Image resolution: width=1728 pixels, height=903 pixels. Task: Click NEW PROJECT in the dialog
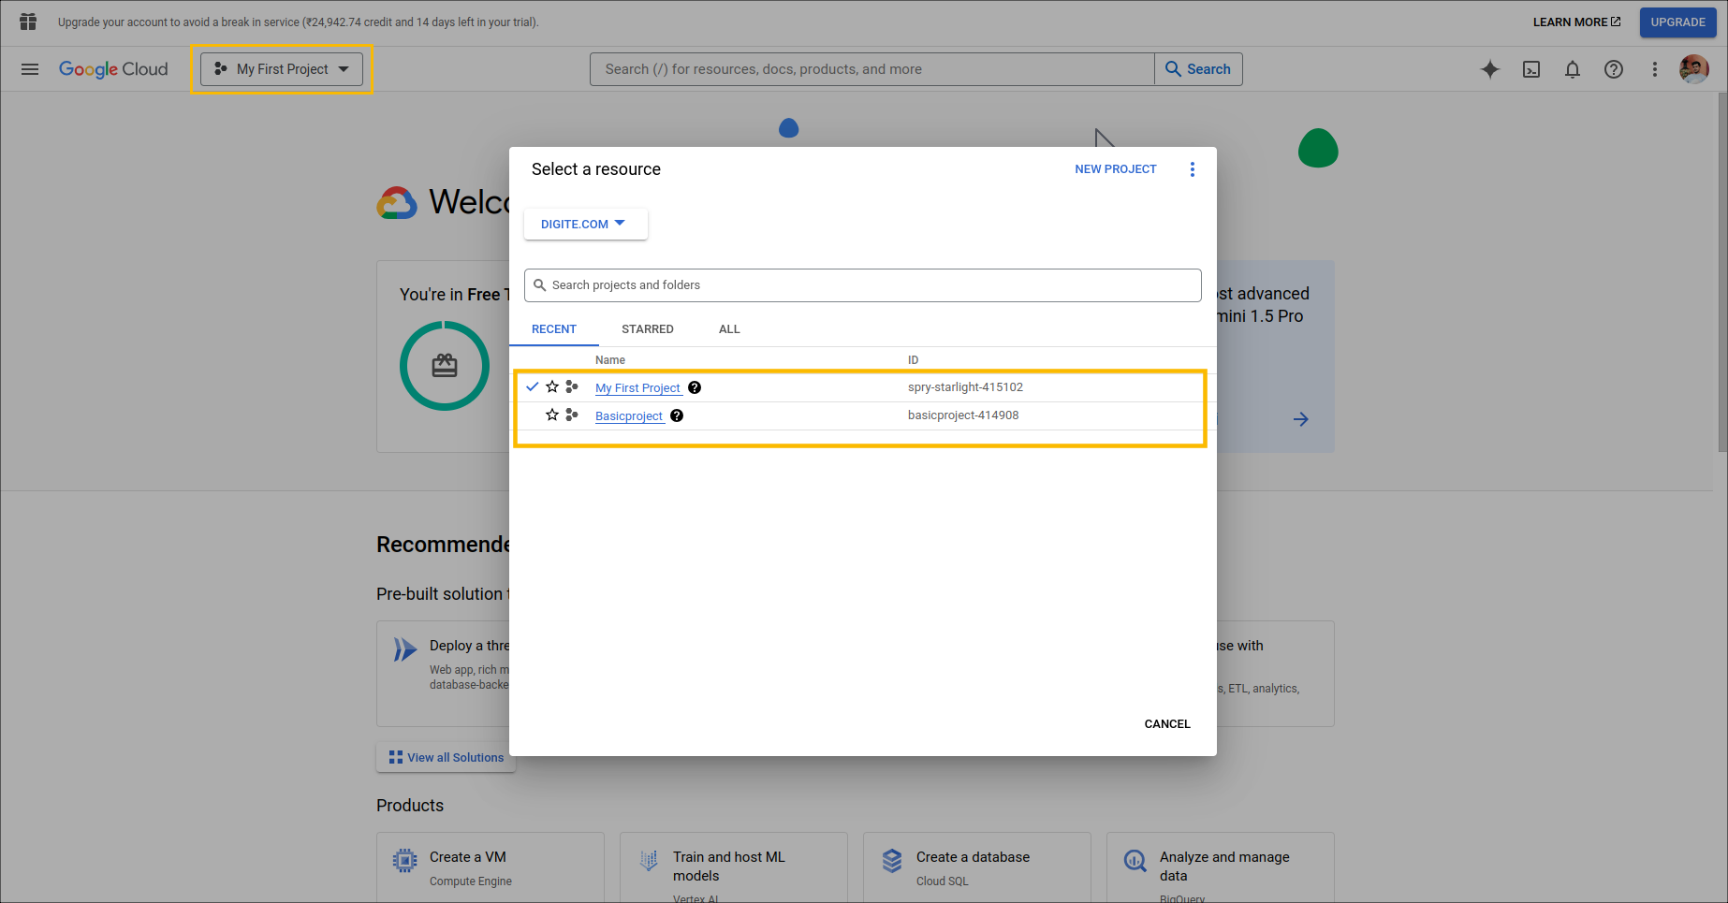point(1116,169)
